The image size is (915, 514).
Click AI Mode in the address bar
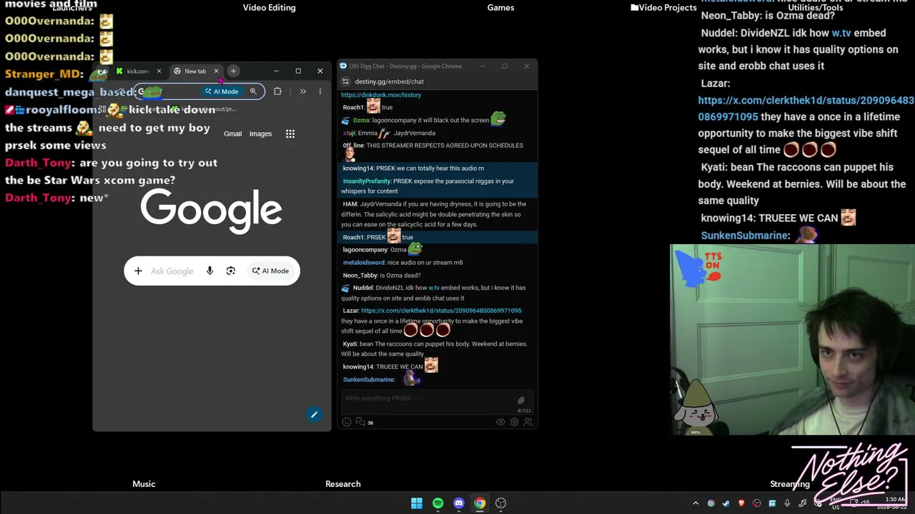tap(222, 91)
